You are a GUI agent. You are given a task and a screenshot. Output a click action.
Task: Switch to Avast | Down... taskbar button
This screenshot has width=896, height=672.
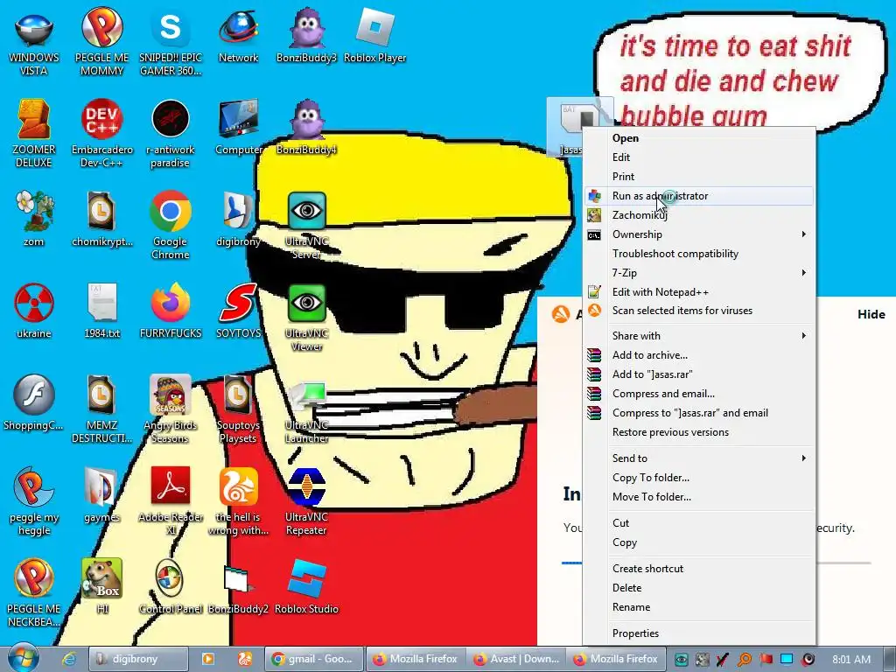[x=516, y=659]
